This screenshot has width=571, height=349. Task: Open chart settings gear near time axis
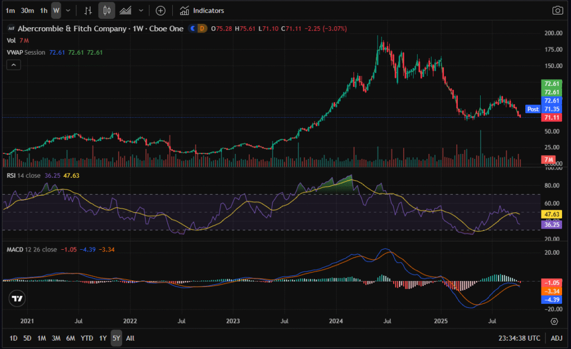click(x=554, y=322)
